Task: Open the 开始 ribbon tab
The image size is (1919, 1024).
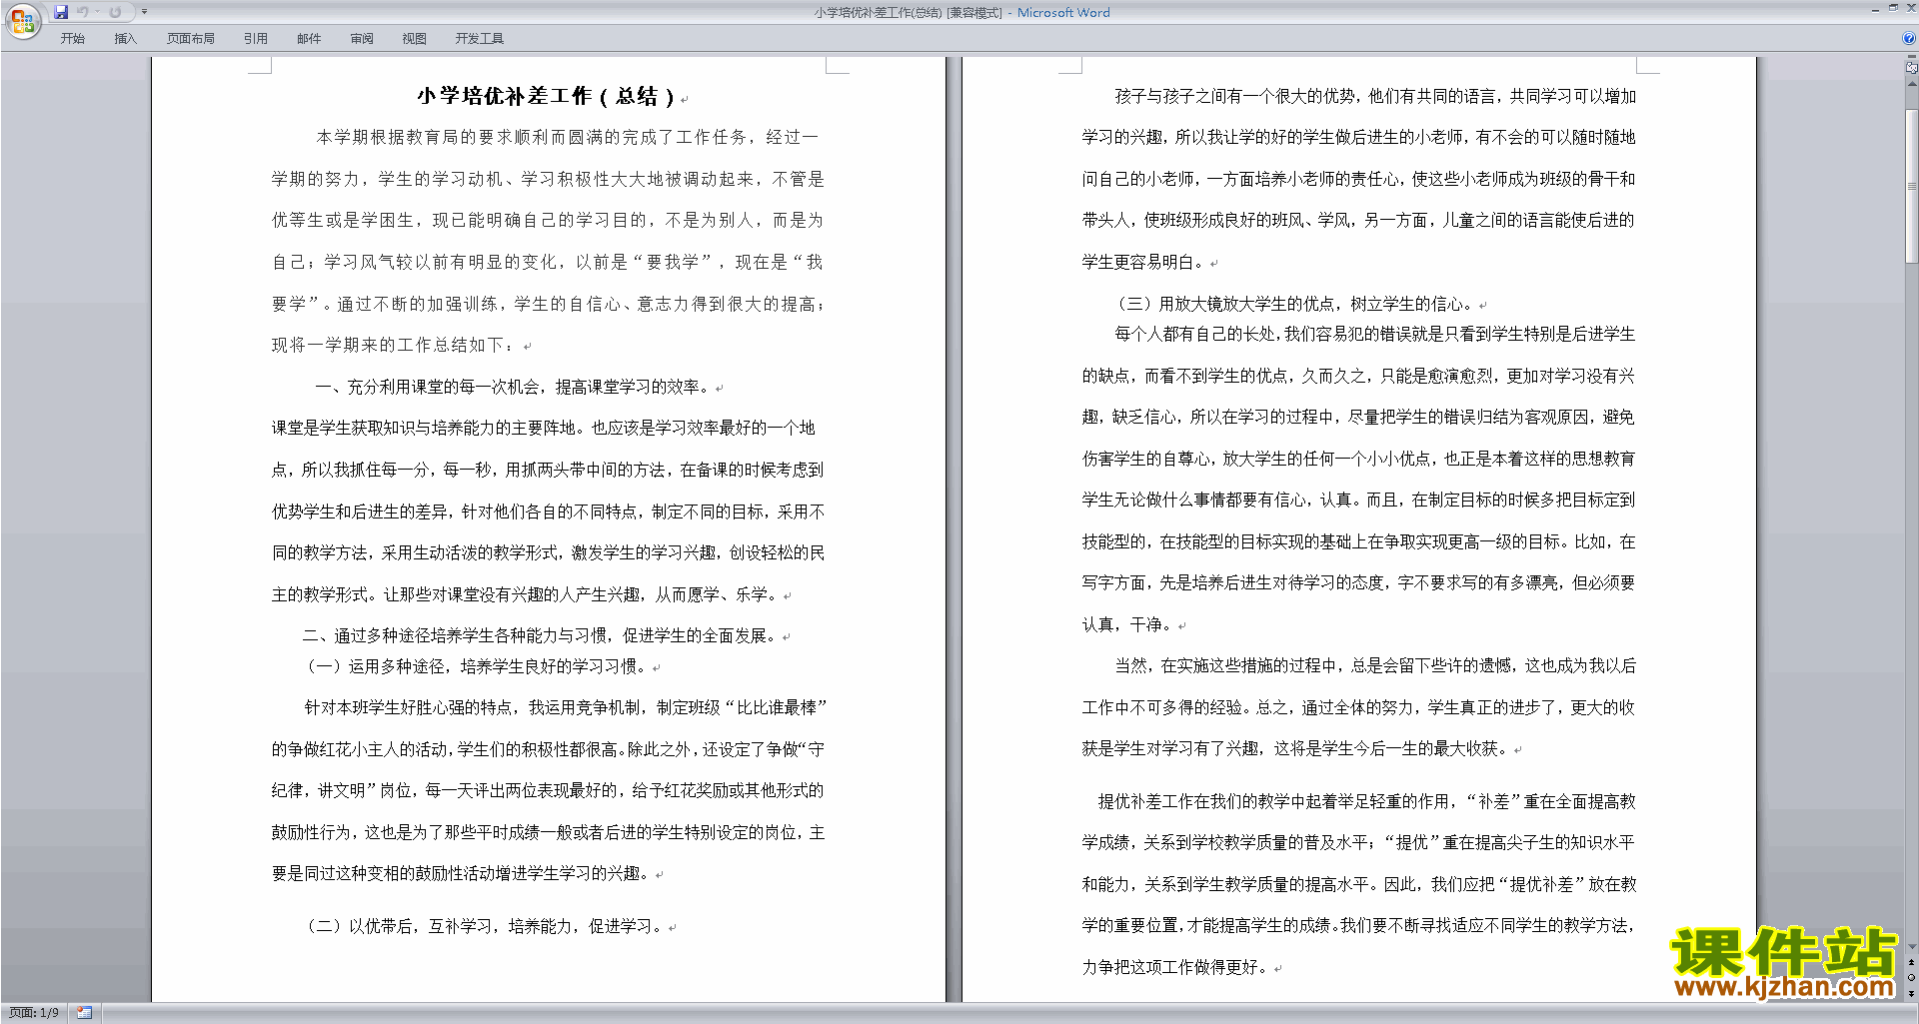Action: [73, 38]
